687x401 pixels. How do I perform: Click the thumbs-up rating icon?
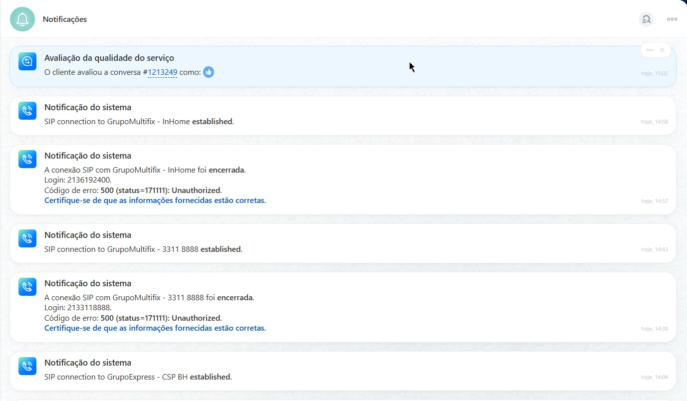[x=209, y=72]
